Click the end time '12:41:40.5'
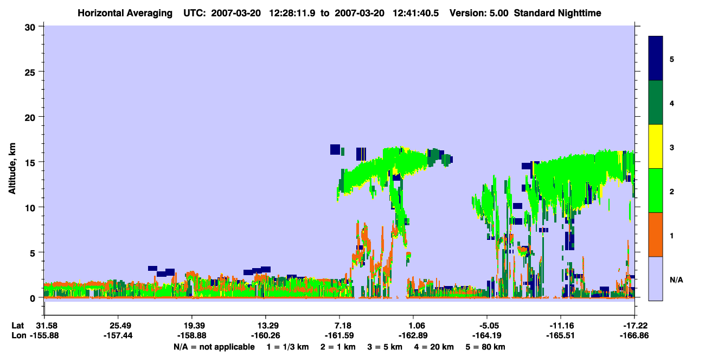 [x=414, y=13]
